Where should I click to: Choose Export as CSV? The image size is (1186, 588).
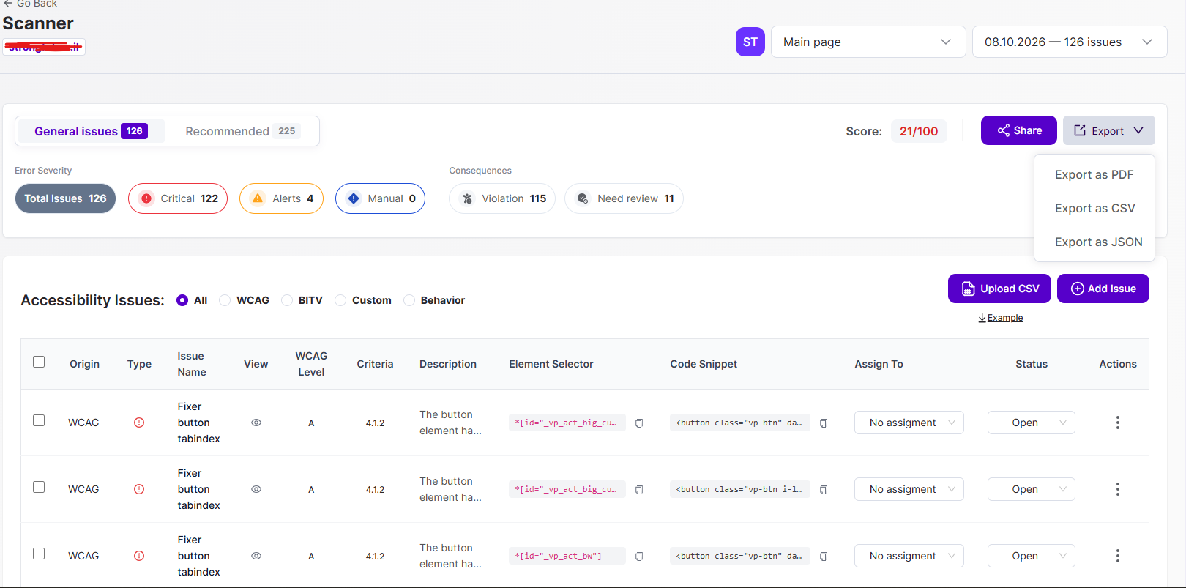pos(1094,208)
